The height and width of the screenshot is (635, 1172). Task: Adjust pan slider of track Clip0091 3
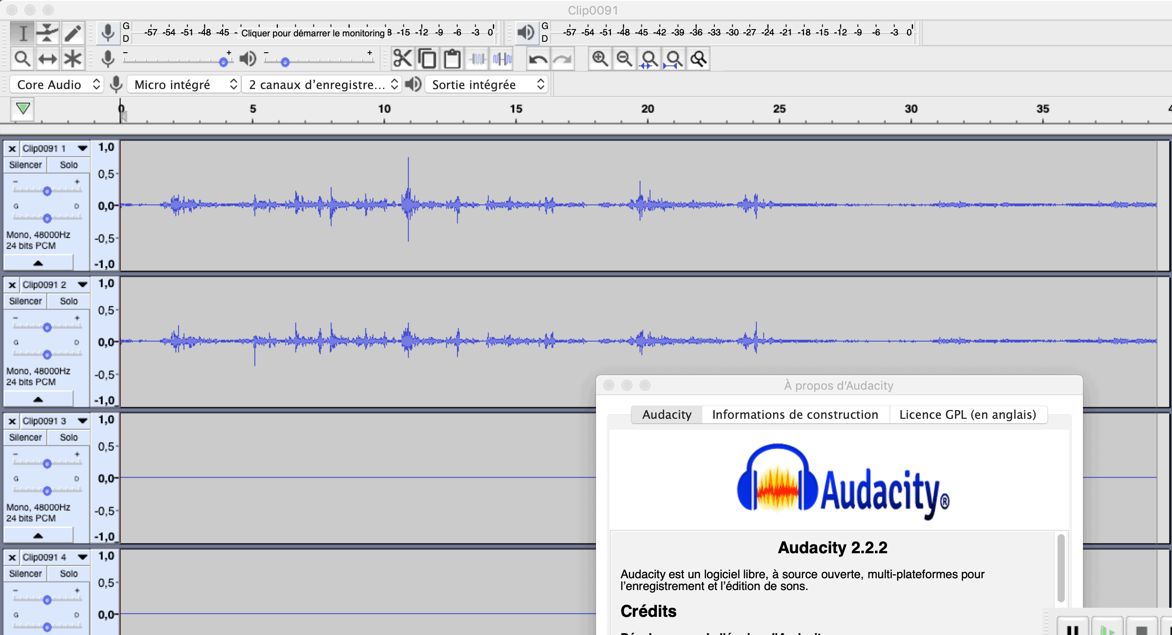tap(47, 491)
